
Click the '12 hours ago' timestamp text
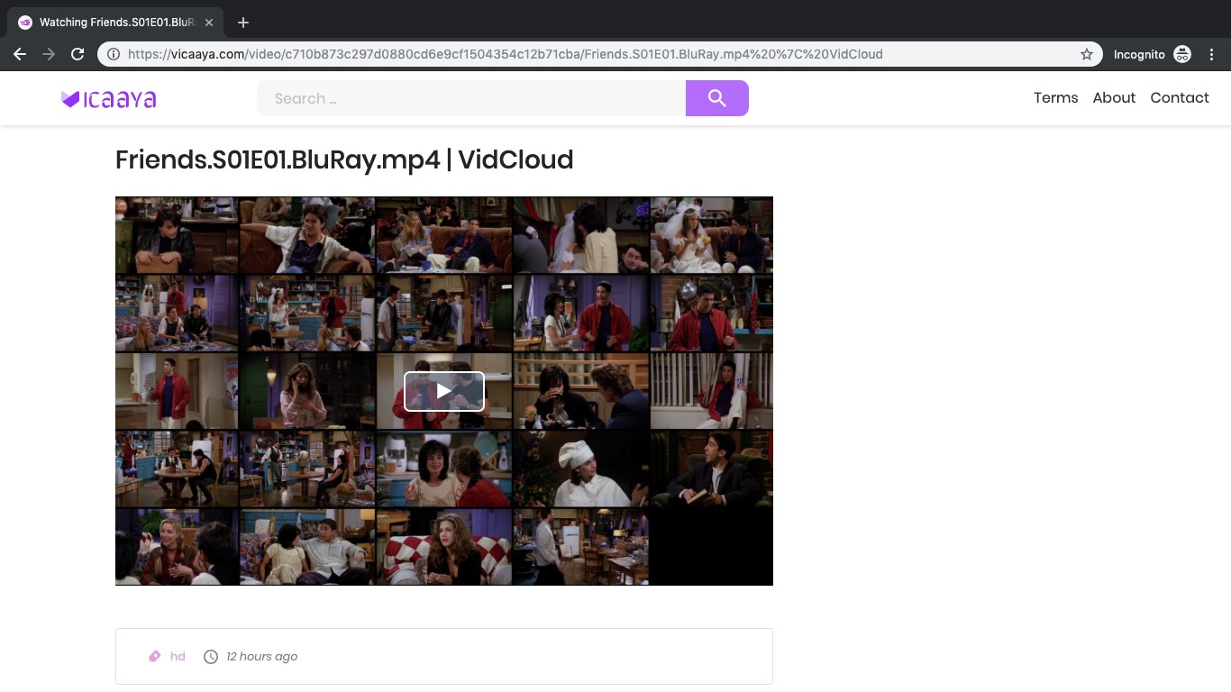pyautogui.click(x=261, y=657)
